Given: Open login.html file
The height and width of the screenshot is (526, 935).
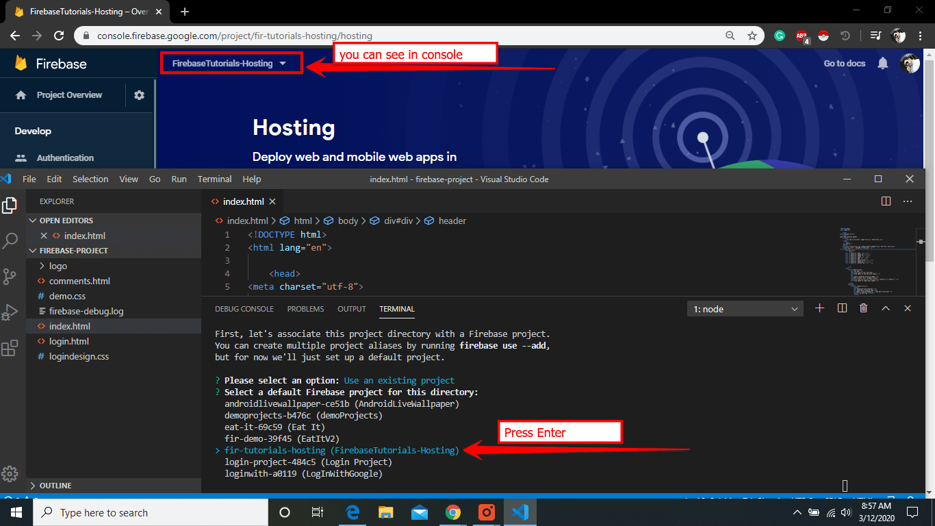Looking at the screenshot, I should coord(114,341).
